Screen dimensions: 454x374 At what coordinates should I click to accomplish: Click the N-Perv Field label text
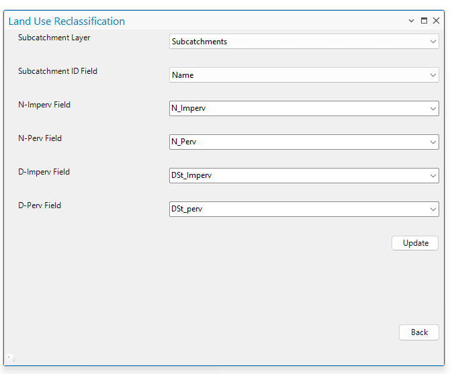(40, 138)
